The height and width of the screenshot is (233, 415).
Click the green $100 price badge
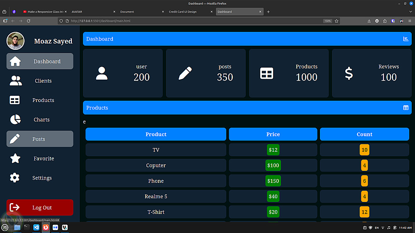273,165
